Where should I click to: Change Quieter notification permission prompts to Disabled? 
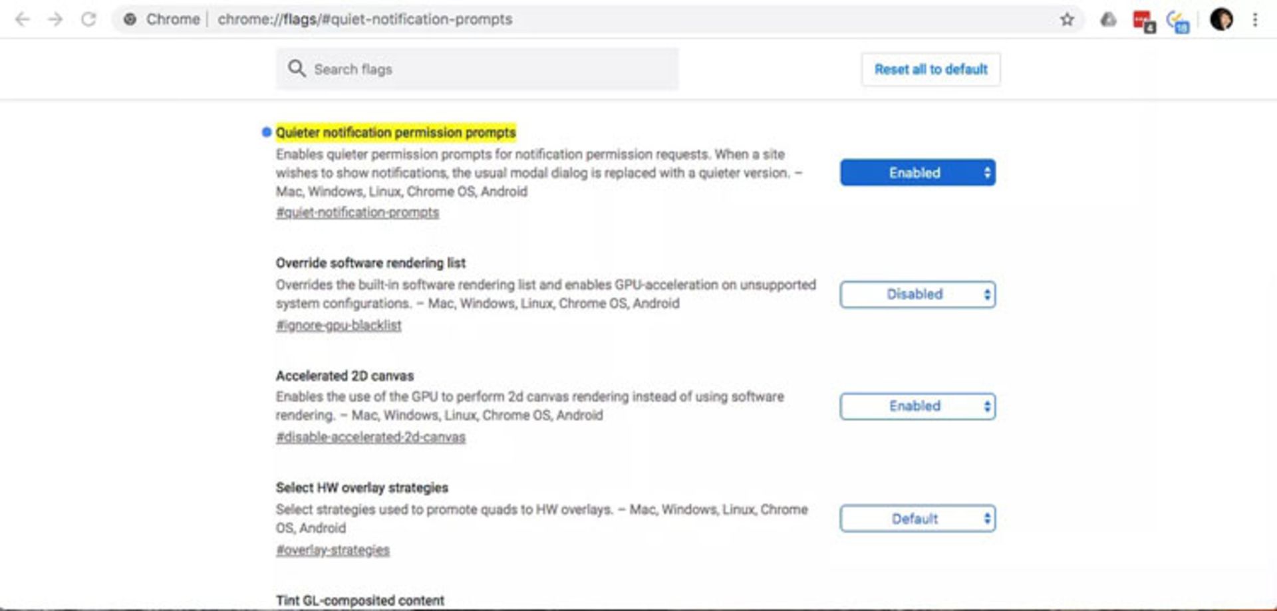click(x=917, y=172)
